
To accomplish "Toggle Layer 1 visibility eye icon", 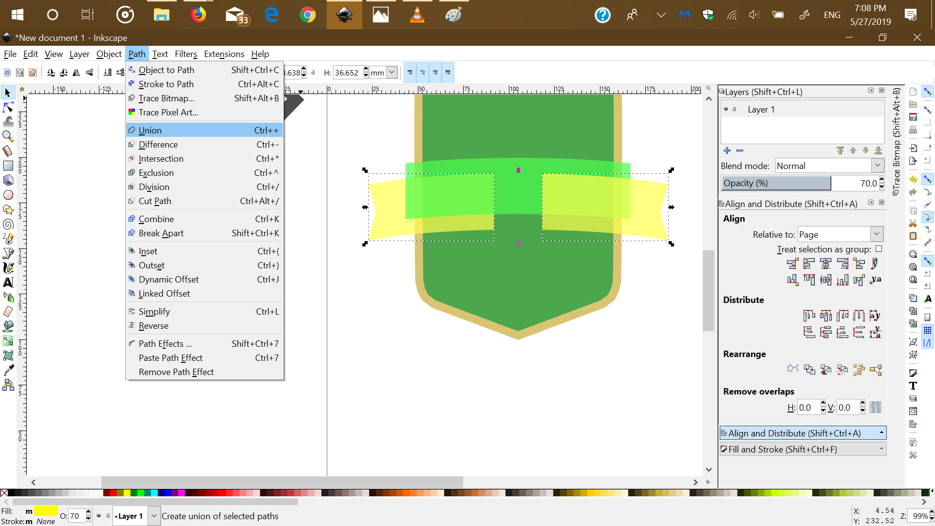I will (726, 109).
